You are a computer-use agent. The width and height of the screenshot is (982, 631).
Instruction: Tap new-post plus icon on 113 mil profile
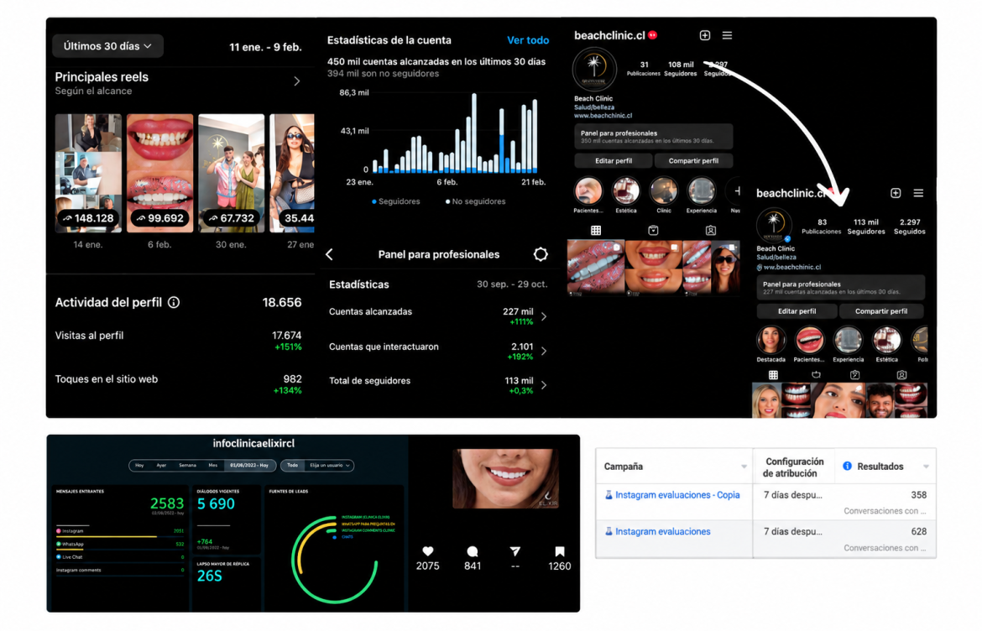896,193
